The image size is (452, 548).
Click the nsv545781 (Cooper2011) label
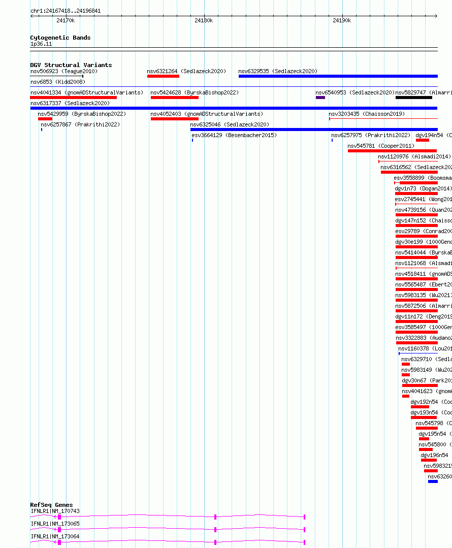click(x=381, y=146)
